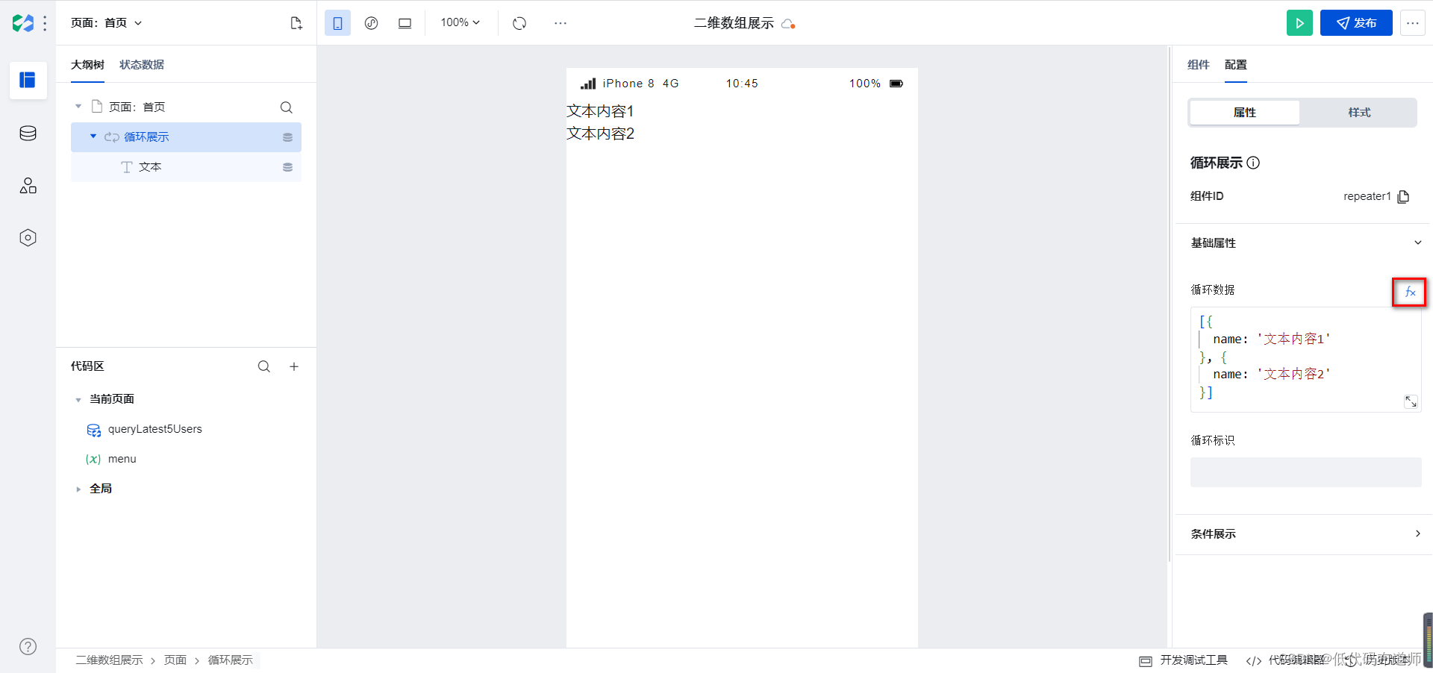Open the help question mark icon

point(28,647)
